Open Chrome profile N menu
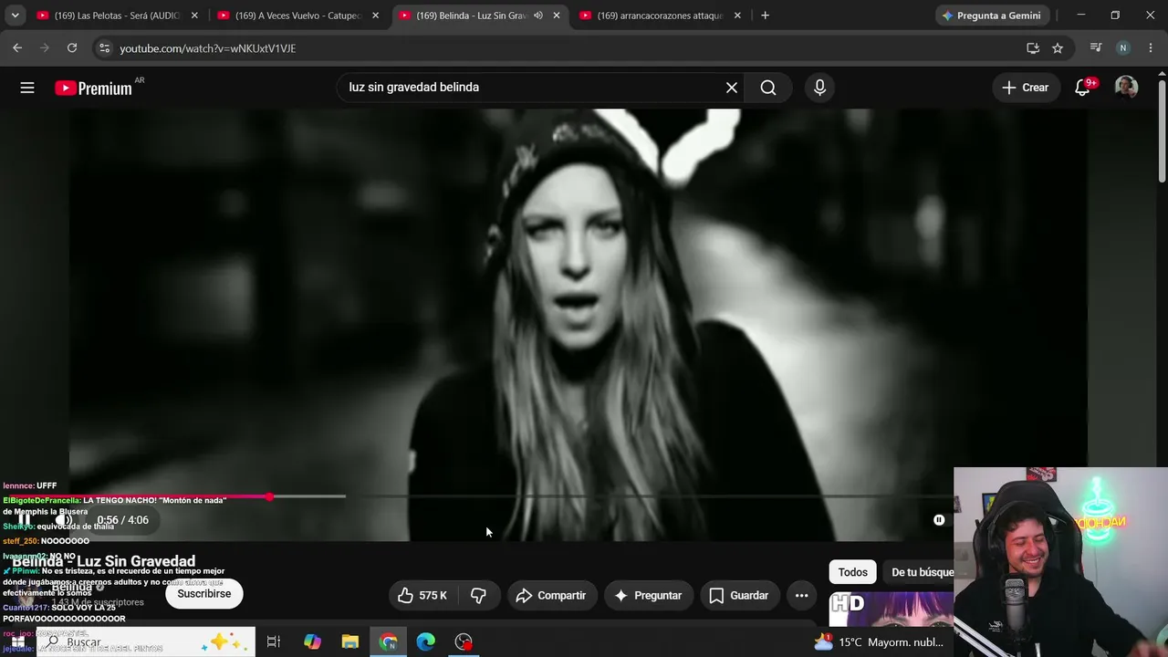The height and width of the screenshot is (657, 1168). coord(1123,48)
